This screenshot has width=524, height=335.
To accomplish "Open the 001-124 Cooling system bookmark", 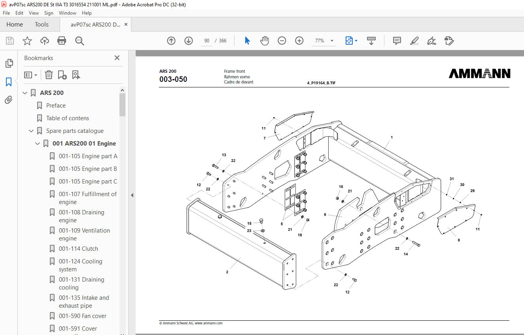I will pos(81,265).
